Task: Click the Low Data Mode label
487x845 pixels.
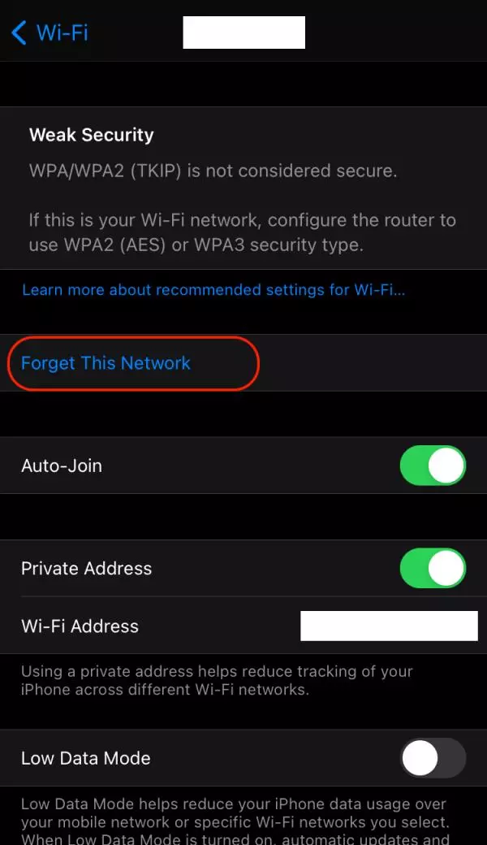Action: (86, 758)
